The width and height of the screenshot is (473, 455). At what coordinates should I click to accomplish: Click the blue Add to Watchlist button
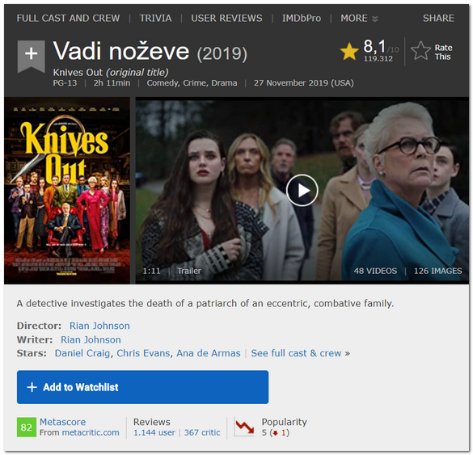click(142, 387)
